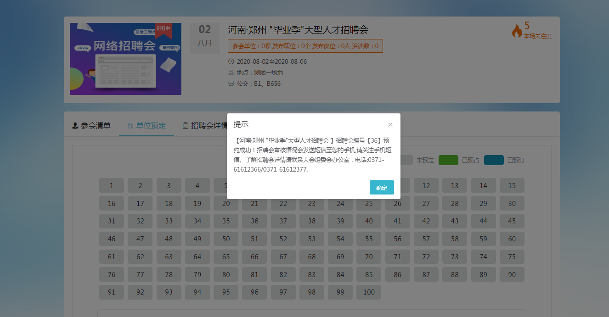Screen dimensions: 609x317
Task: Select booth number 36
Action: (x=254, y=221)
